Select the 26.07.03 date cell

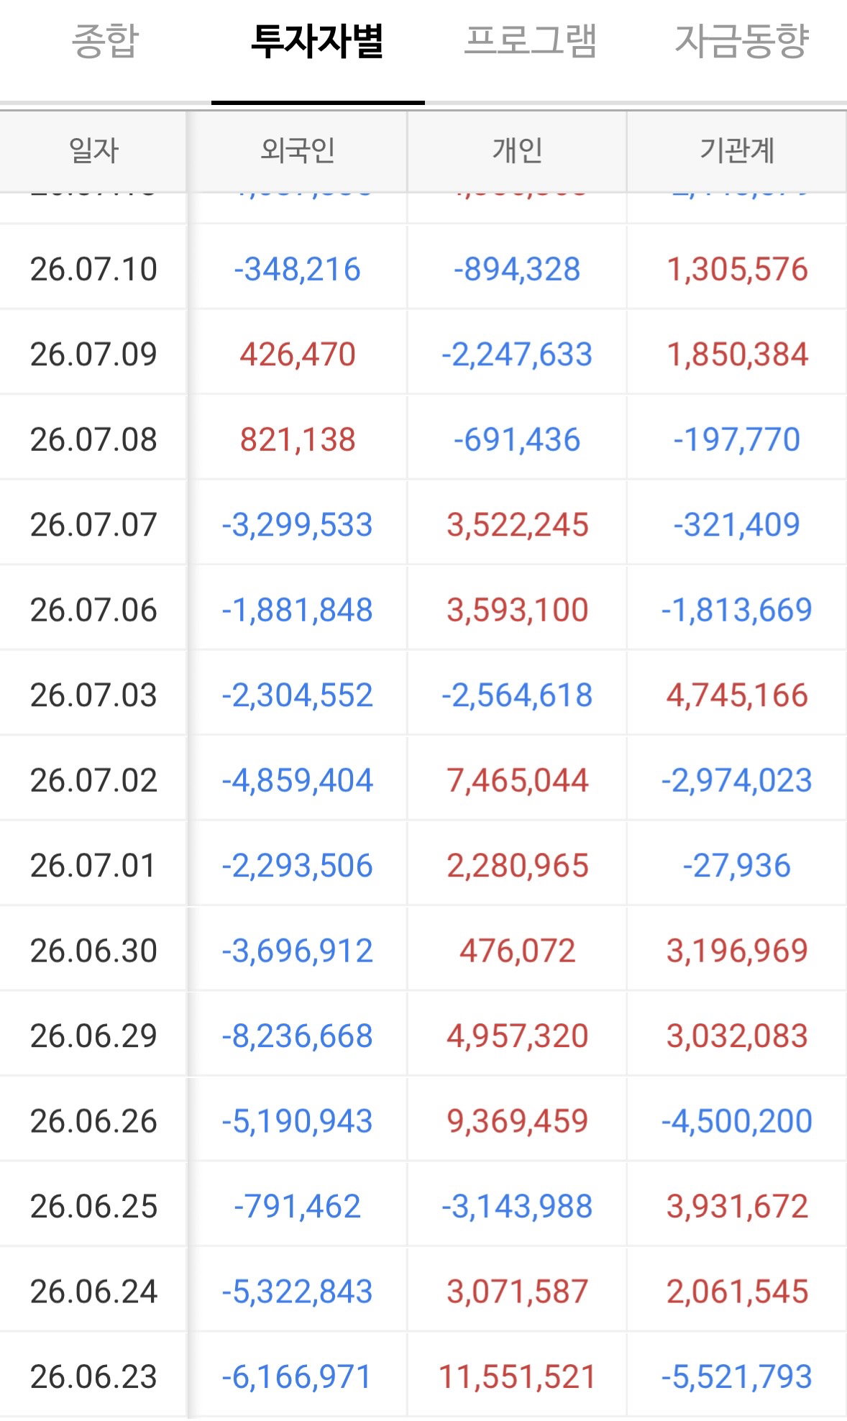(x=93, y=695)
